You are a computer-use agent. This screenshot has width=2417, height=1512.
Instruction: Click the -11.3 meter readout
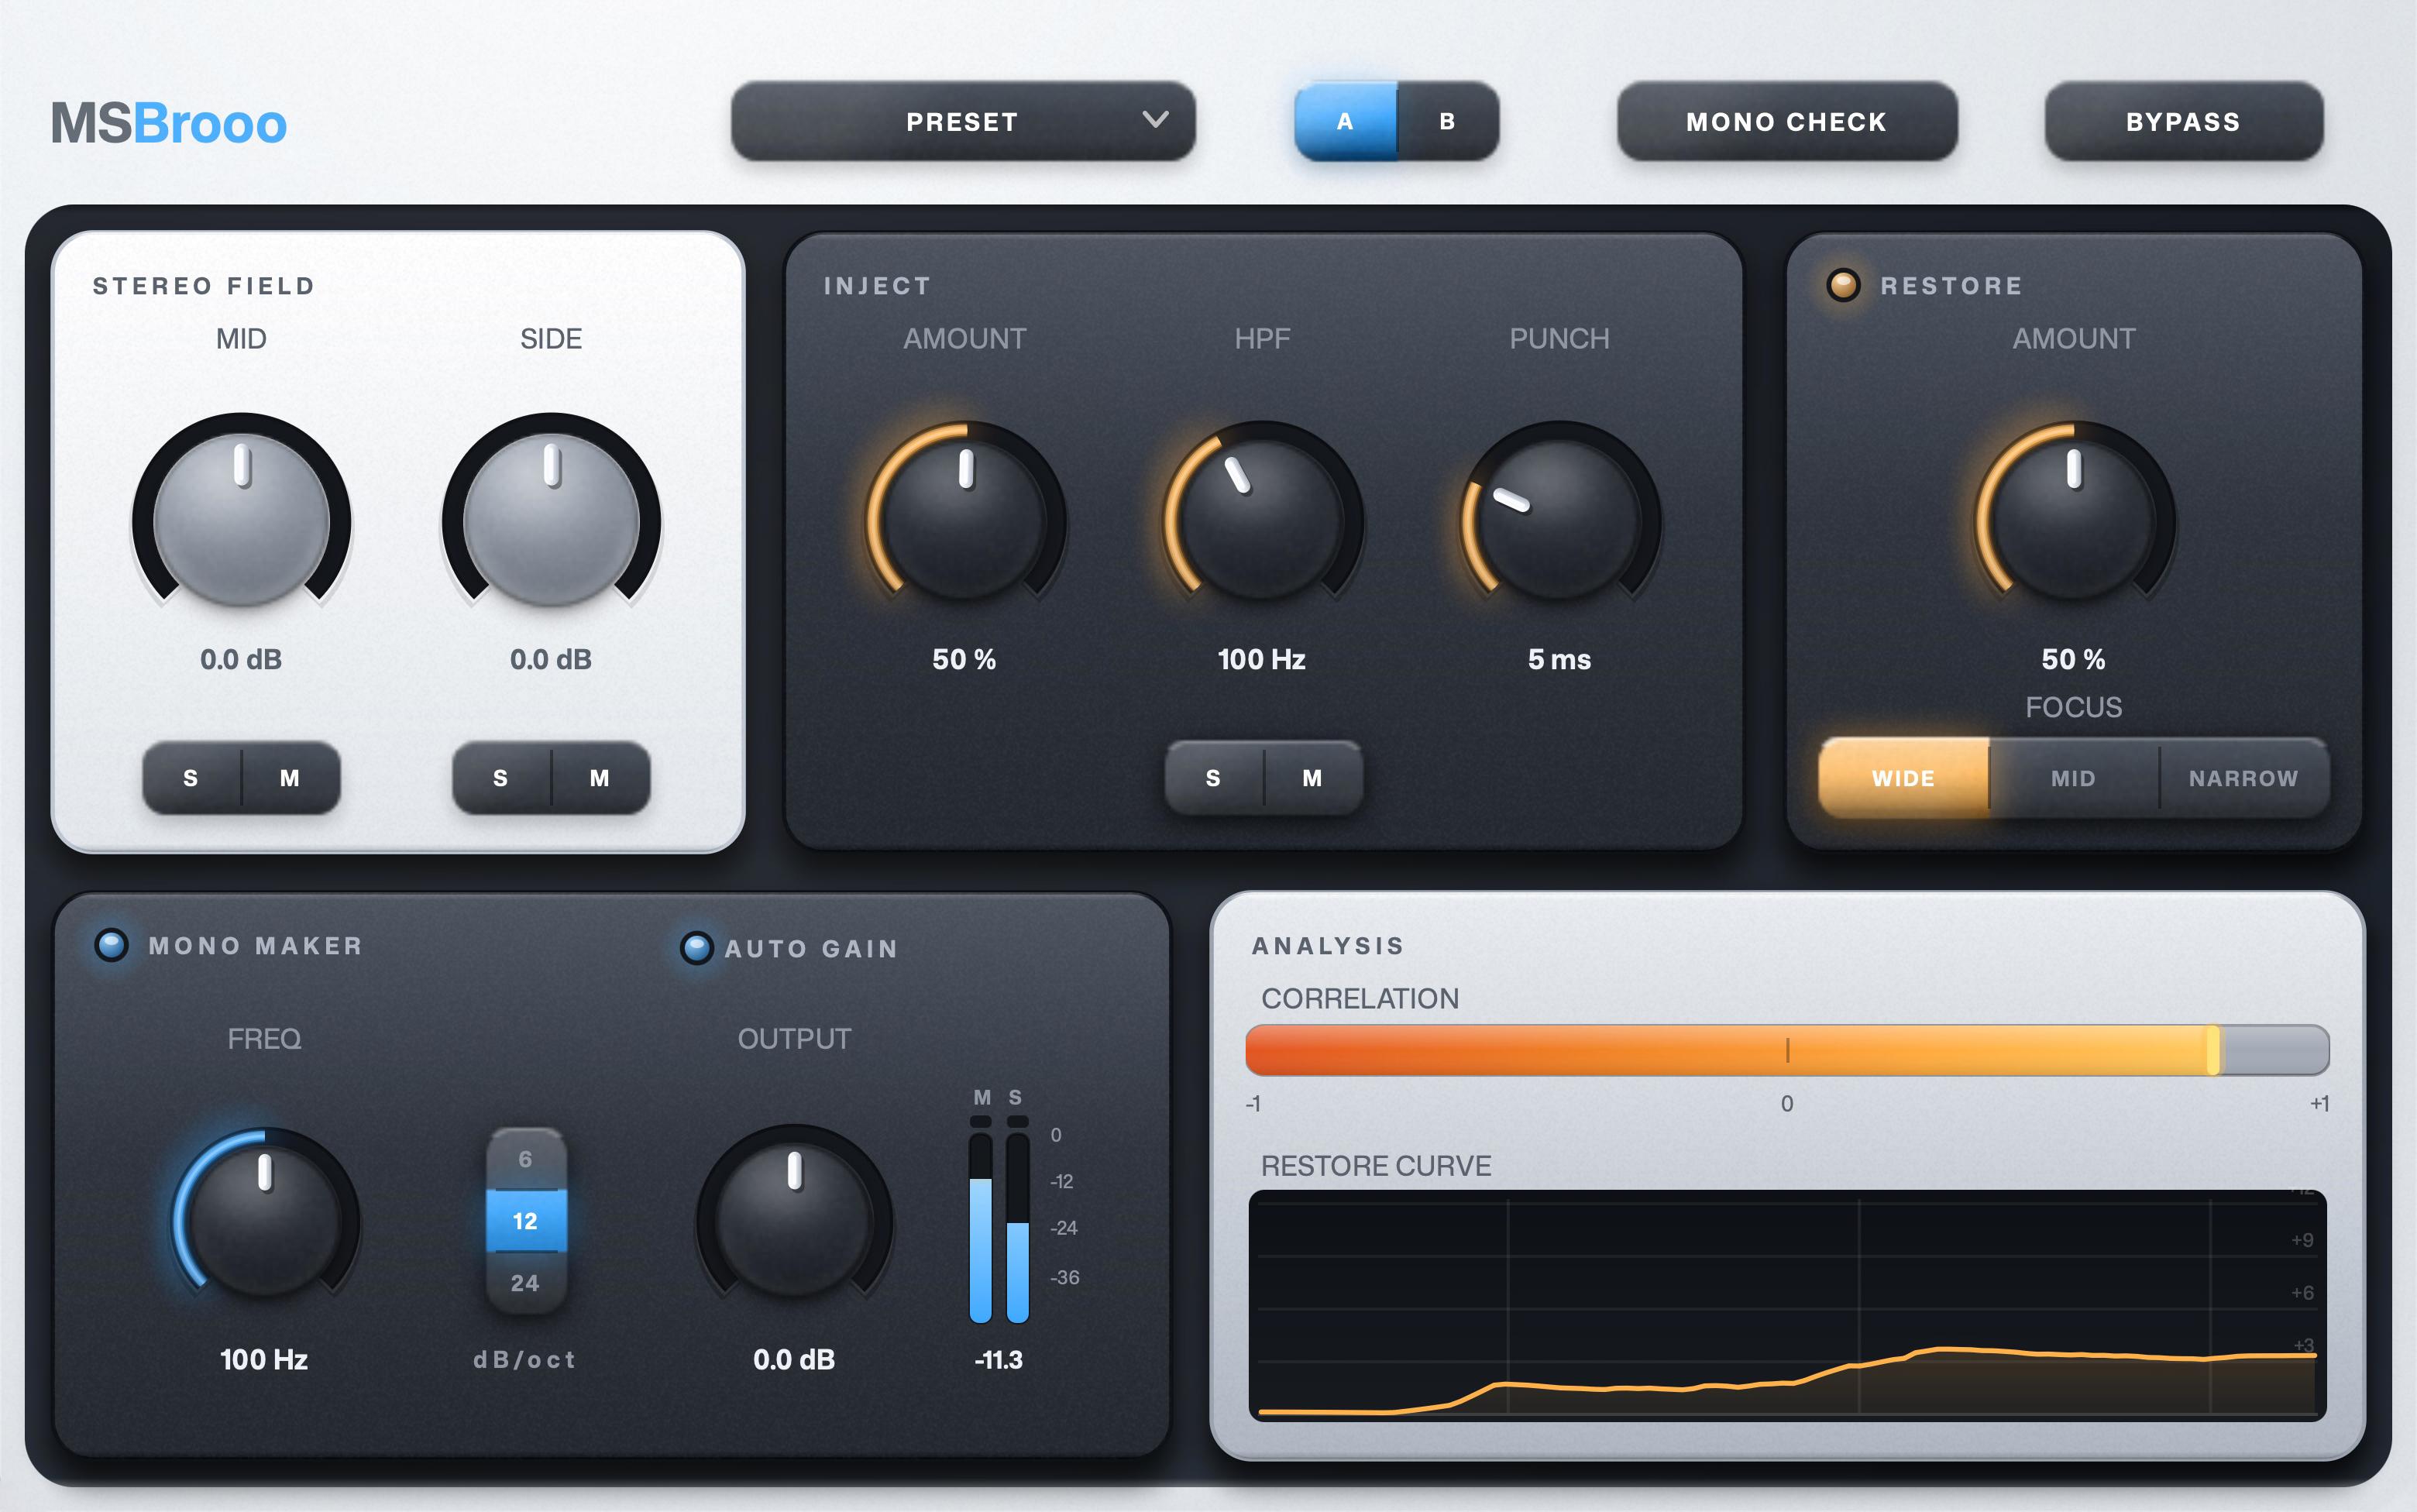click(x=999, y=1360)
